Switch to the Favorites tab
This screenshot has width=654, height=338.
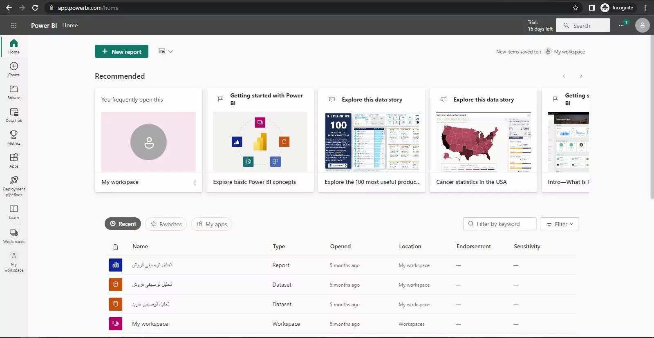tap(166, 224)
